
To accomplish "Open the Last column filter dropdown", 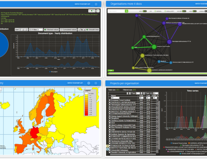I will click(x=148, y=98).
